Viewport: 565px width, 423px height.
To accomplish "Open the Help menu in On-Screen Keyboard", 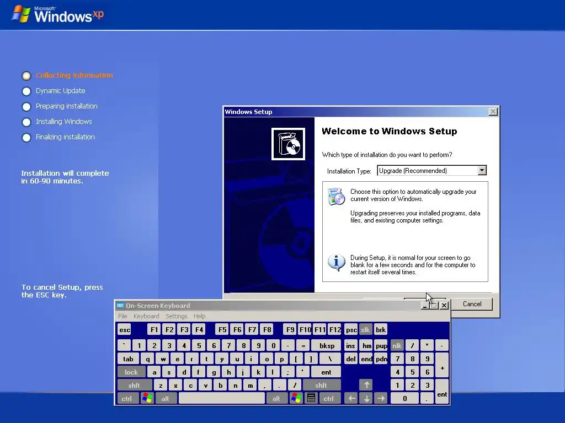I will [199, 316].
